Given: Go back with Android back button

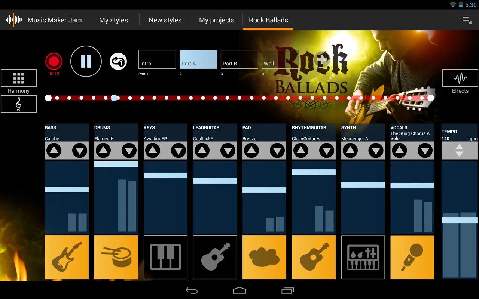Looking at the screenshot, I should 192,290.
